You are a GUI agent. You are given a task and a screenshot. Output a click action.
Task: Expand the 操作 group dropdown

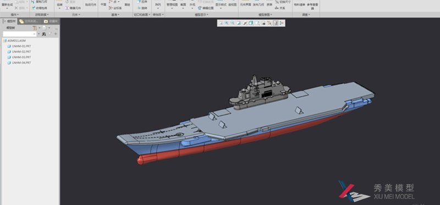pos(15,14)
